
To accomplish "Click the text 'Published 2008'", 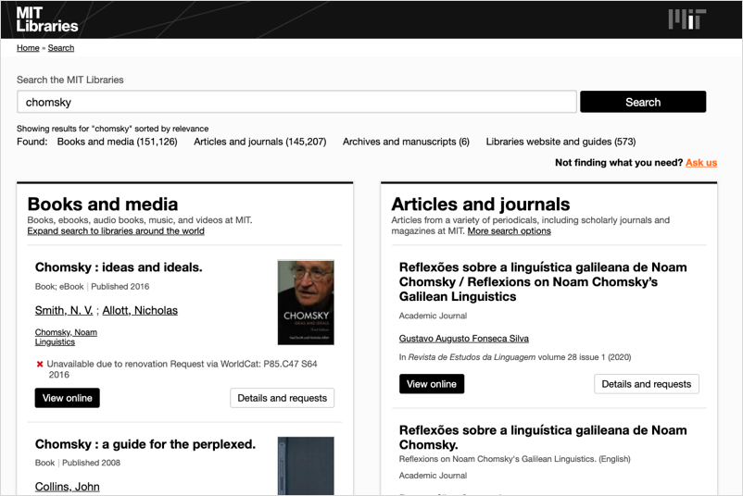I will pyautogui.click(x=91, y=463).
